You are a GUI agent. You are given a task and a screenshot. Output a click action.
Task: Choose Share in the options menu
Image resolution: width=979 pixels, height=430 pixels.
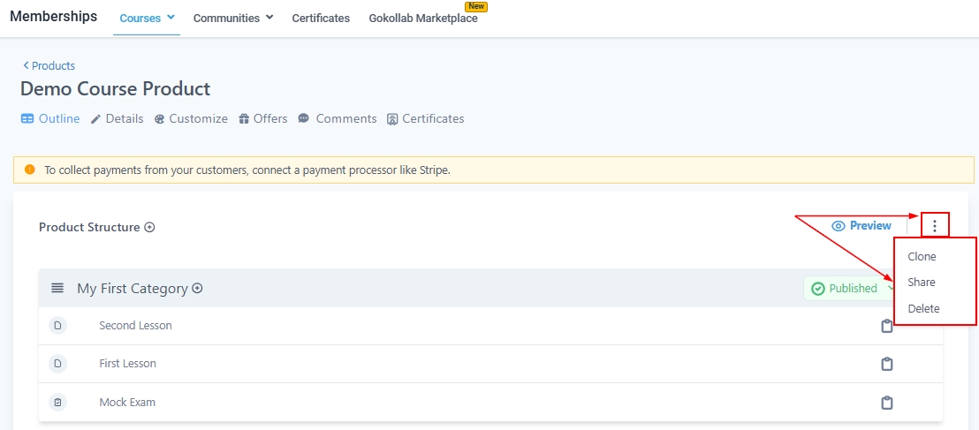tap(922, 283)
